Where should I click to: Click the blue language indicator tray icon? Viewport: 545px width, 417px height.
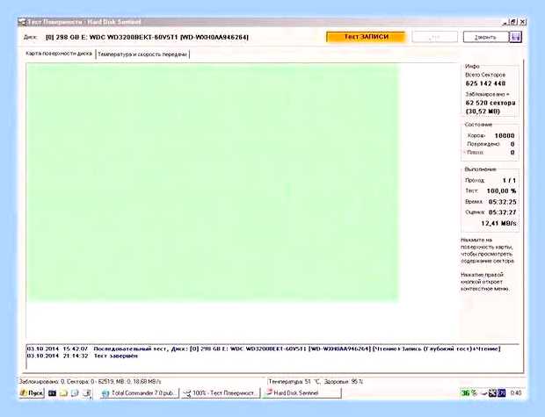click(502, 393)
